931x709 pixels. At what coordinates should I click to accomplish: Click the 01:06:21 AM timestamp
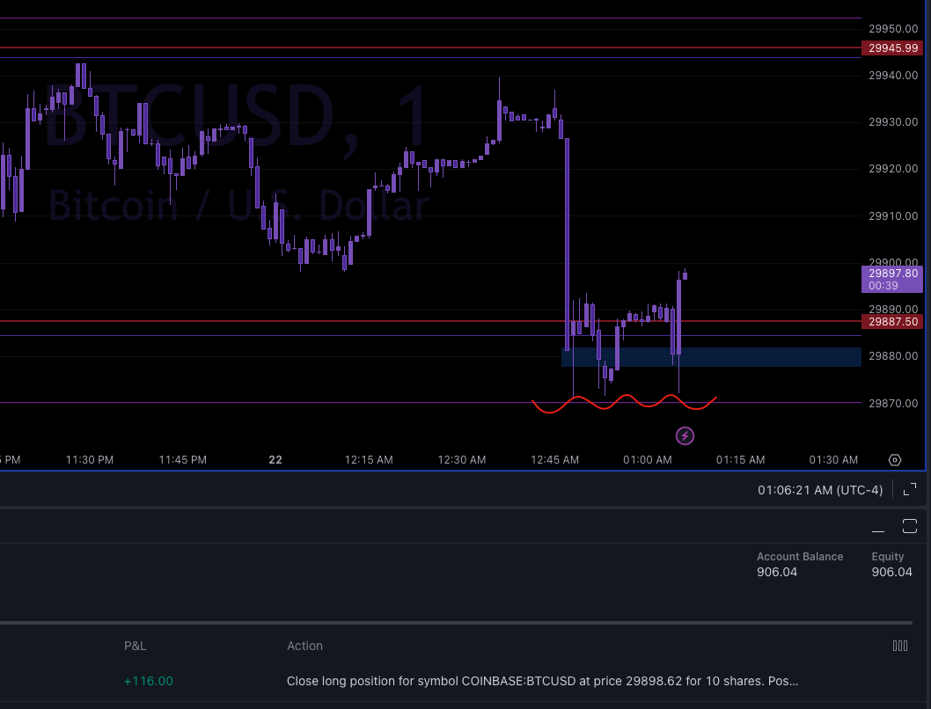tap(819, 489)
